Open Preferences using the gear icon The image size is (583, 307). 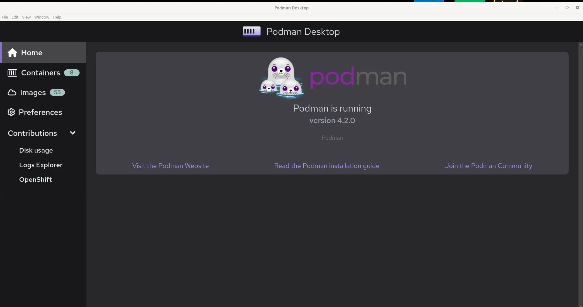tap(10, 112)
